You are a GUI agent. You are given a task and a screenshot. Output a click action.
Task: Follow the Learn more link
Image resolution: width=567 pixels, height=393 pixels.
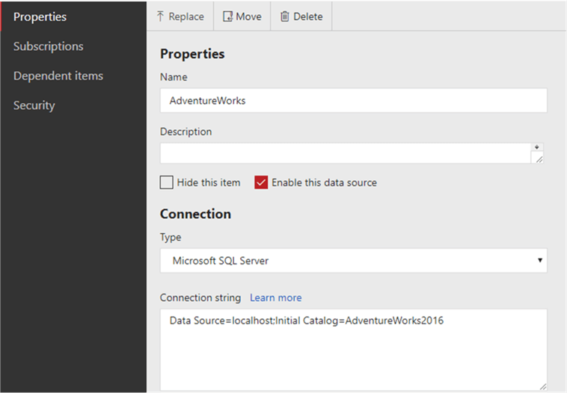pyautogui.click(x=275, y=297)
